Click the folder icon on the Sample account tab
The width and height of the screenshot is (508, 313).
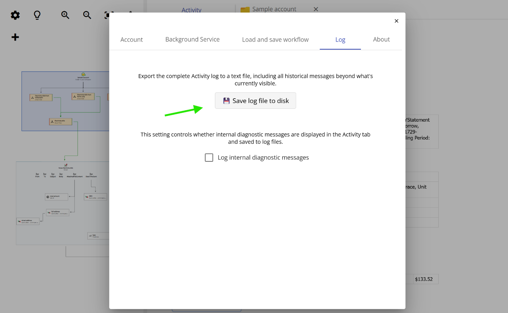coord(245,9)
